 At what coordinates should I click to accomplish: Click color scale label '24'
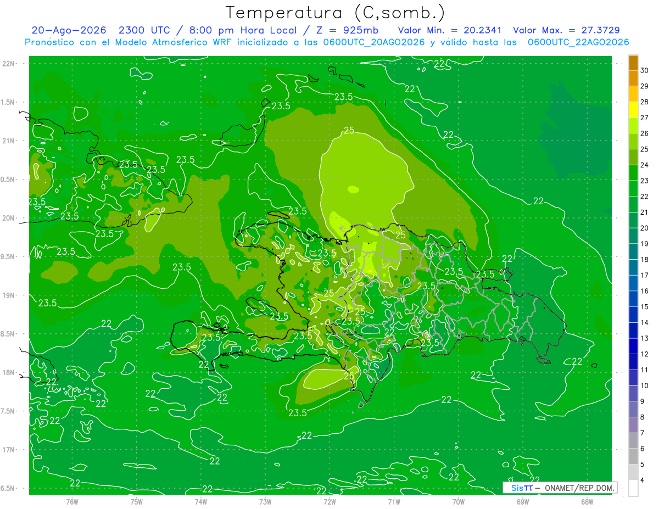pos(645,165)
